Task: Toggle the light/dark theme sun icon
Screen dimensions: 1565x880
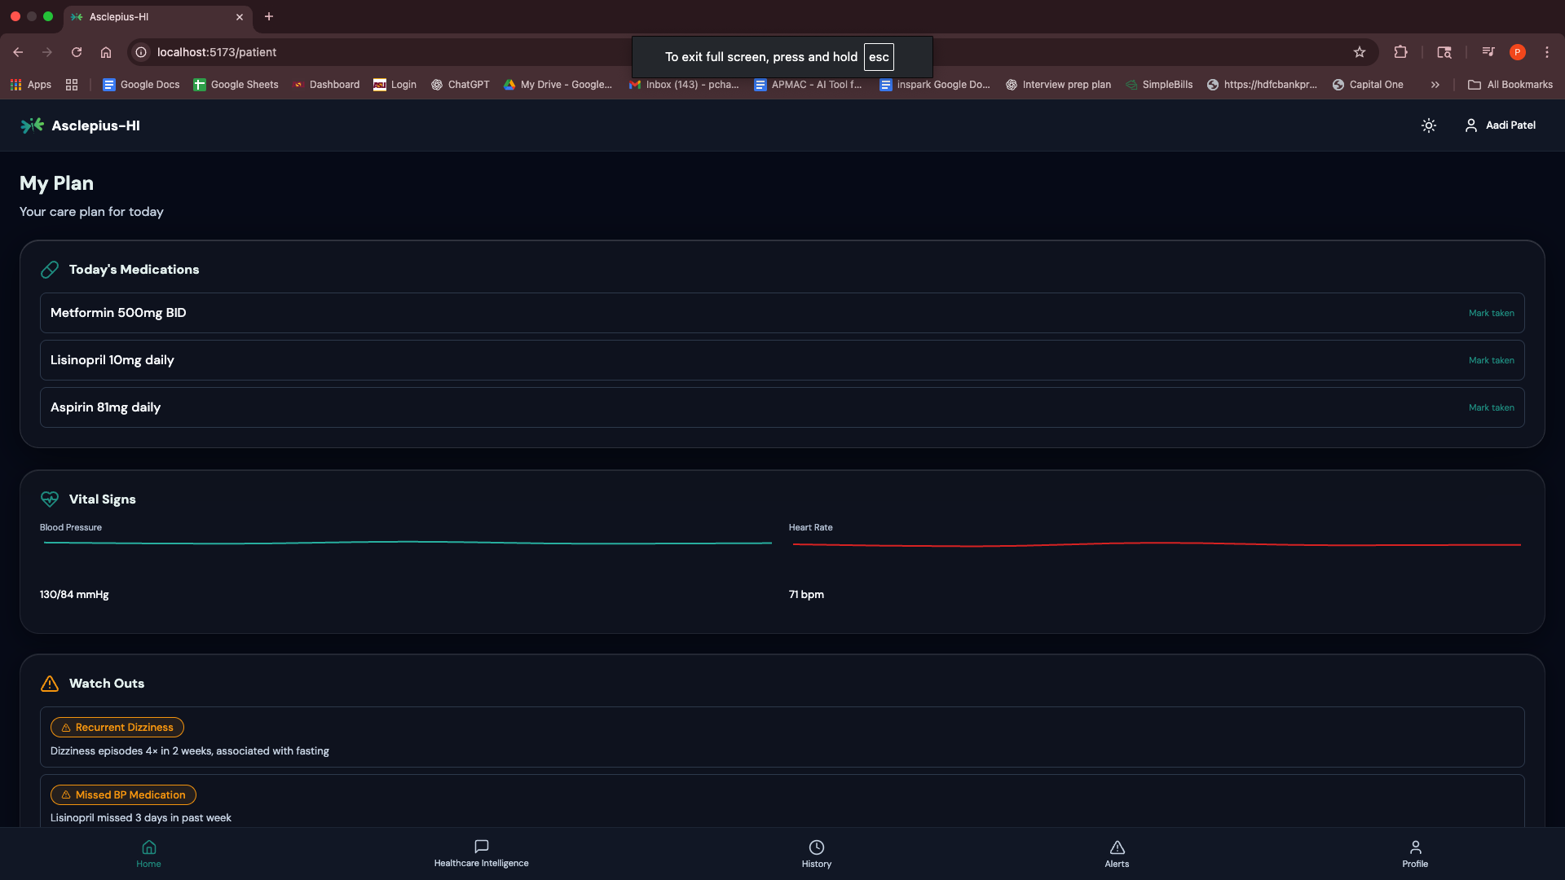Action: coord(1428,125)
